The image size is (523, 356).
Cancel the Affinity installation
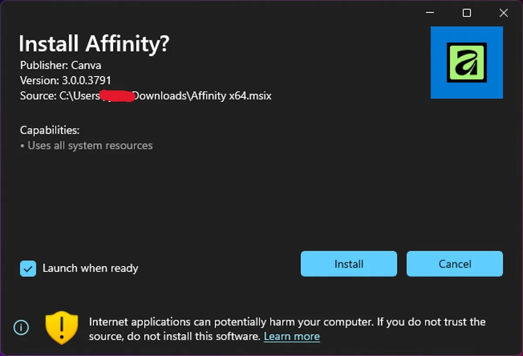pyautogui.click(x=455, y=264)
